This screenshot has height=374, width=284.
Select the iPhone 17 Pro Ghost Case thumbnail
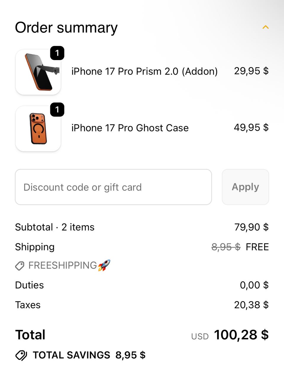pyautogui.click(x=38, y=129)
